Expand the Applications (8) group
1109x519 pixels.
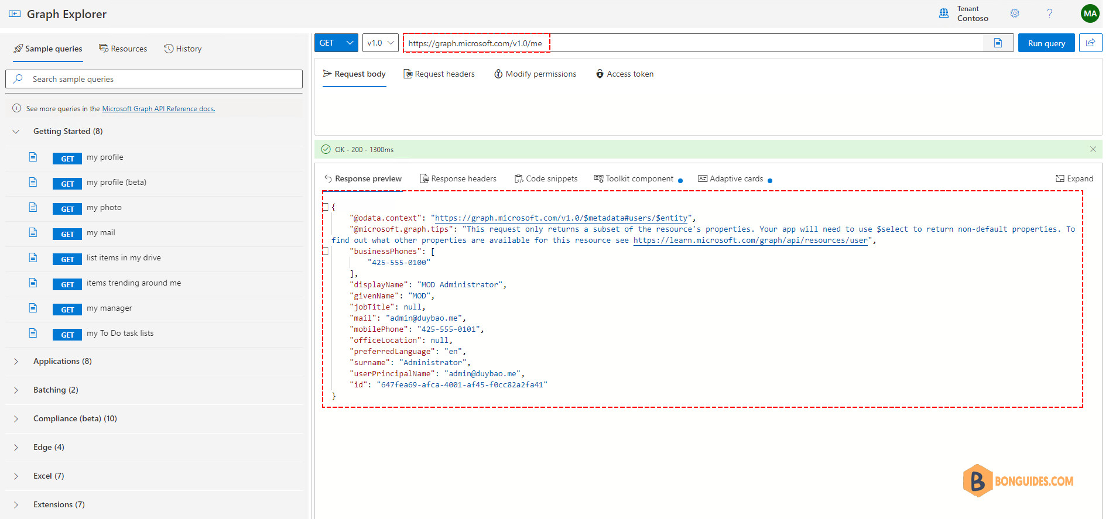[x=16, y=362]
